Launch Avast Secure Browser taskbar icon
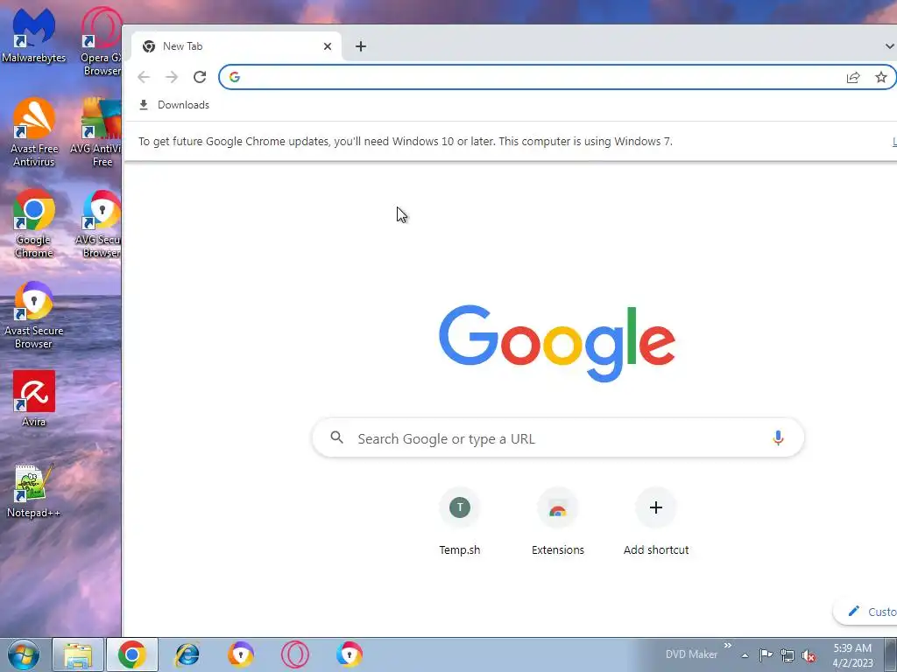This screenshot has width=897, height=672. coord(240,654)
